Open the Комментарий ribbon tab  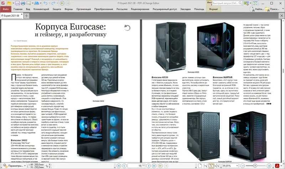point(41,9)
